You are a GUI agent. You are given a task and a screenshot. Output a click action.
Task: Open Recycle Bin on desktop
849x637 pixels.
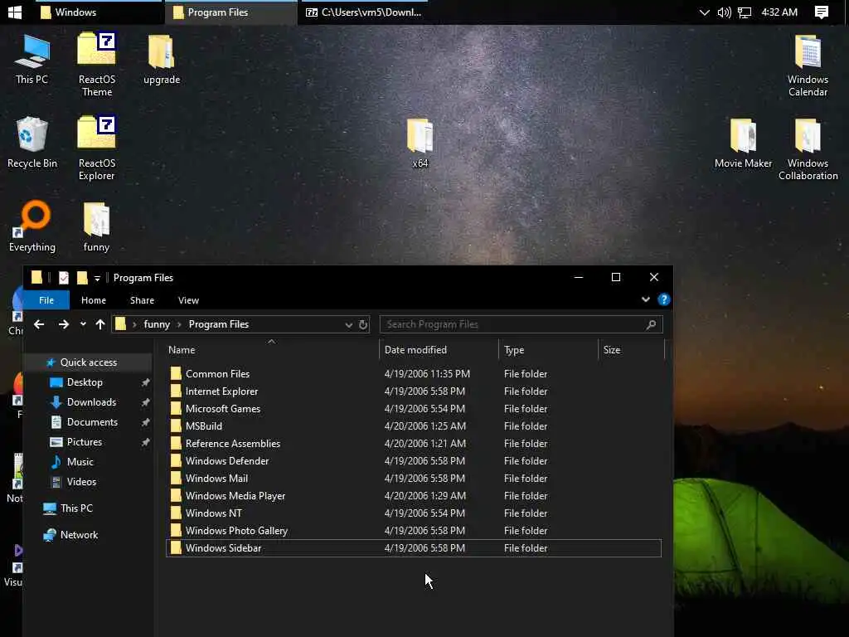pos(32,143)
